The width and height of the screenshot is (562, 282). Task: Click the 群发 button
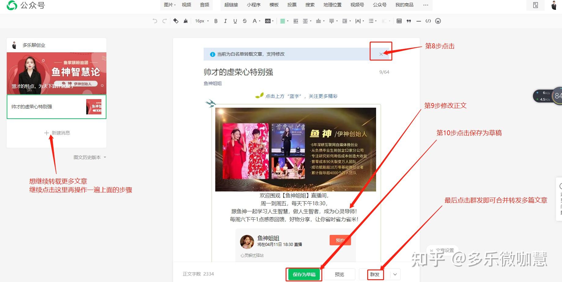click(x=375, y=274)
